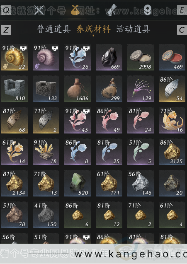Image resolution: width=187 pixels, height=264 pixels.
Task: Select the purple firework flower count 129
Action: tap(141, 89)
